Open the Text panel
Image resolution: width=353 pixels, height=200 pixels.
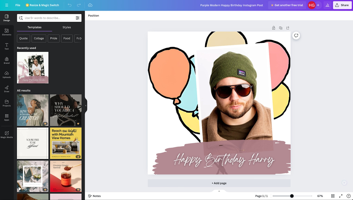point(7,46)
